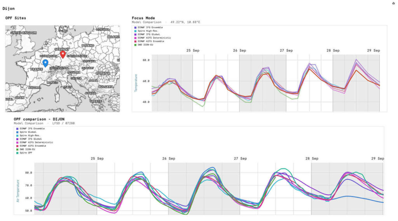
Task: Toggle Spire Global in the OPF comparison legend
Action: pyautogui.click(x=26, y=132)
